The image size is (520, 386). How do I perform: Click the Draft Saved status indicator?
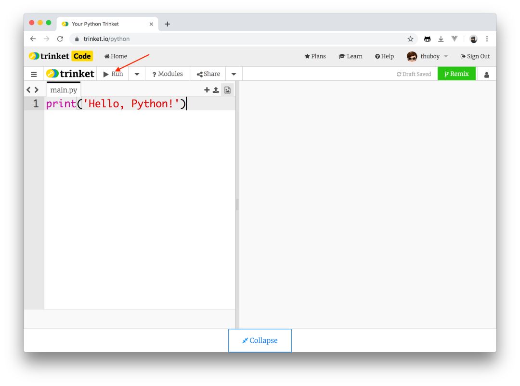click(414, 74)
